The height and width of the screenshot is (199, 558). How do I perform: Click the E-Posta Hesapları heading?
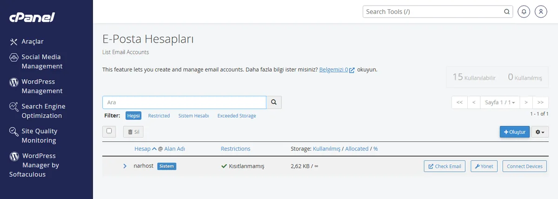click(x=148, y=39)
